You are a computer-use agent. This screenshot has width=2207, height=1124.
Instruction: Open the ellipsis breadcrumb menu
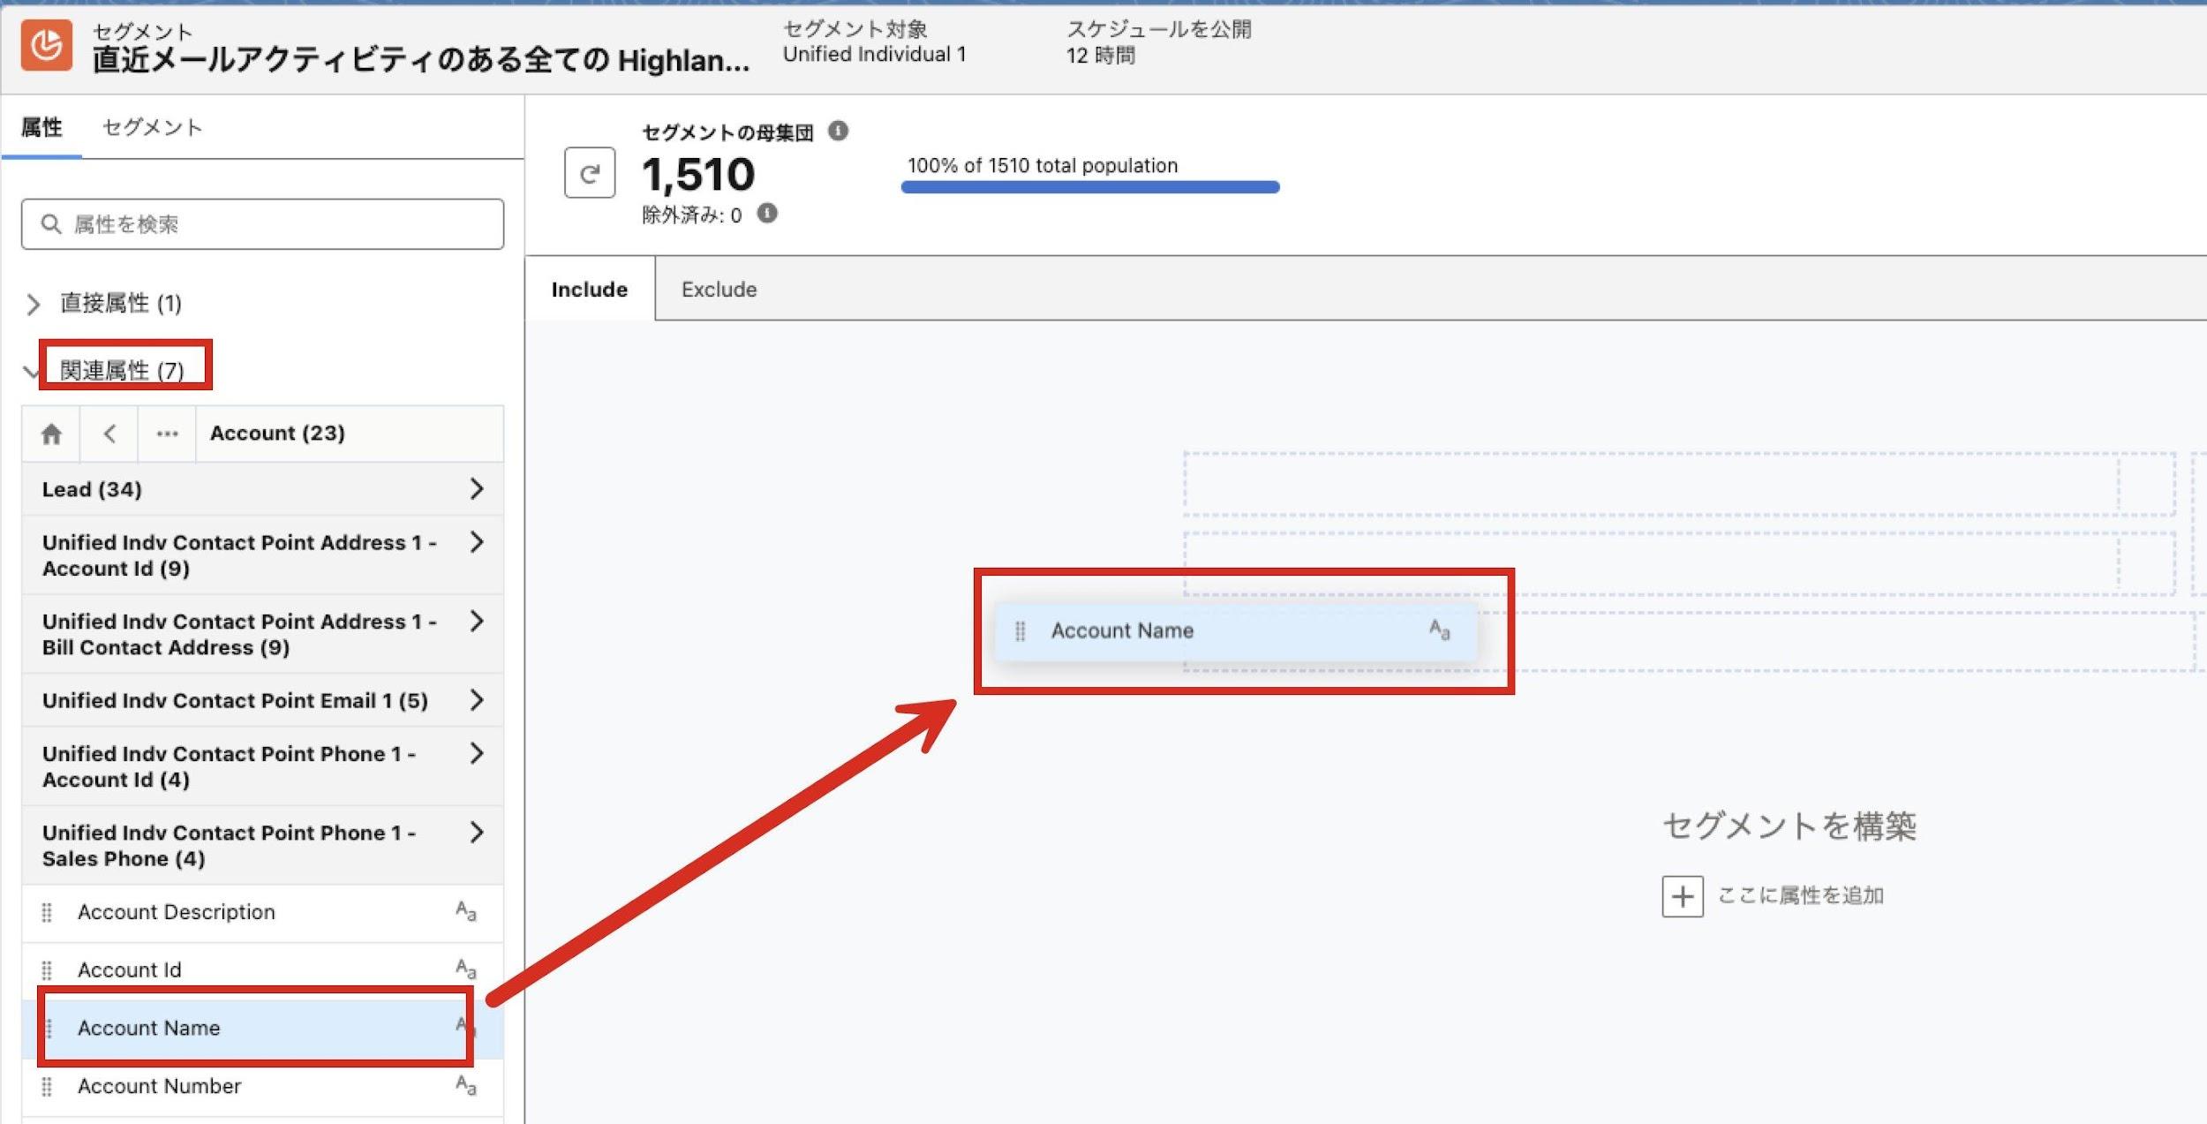click(167, 434)
